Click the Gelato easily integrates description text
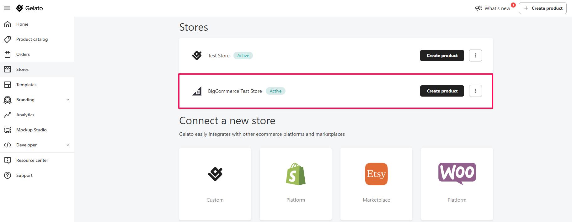This screenshot has height=222, width=572. pos(262,134)
